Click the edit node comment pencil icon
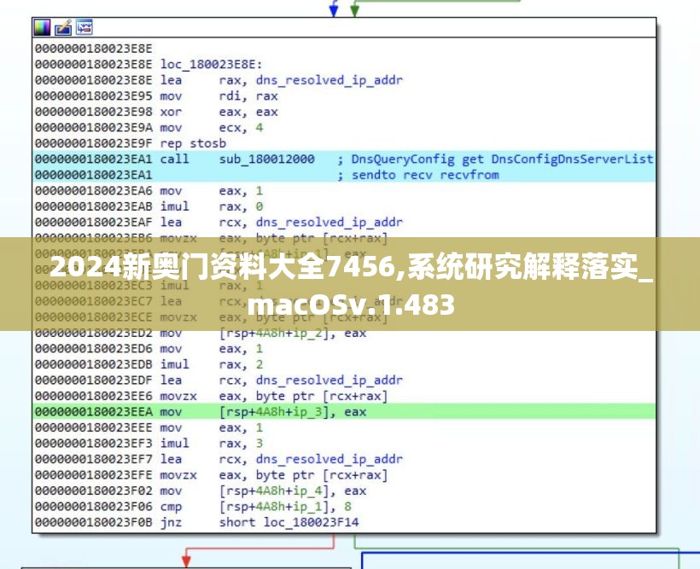 point(63,27)
